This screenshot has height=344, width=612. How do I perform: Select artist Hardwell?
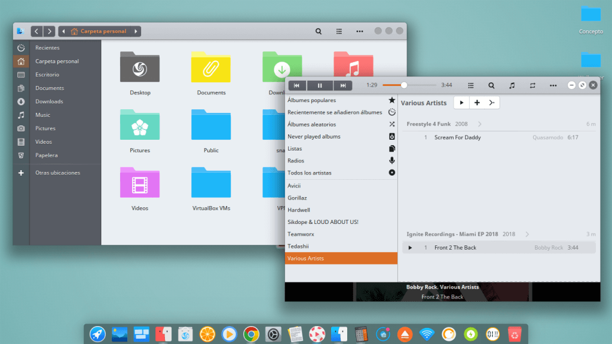point(341,210)
